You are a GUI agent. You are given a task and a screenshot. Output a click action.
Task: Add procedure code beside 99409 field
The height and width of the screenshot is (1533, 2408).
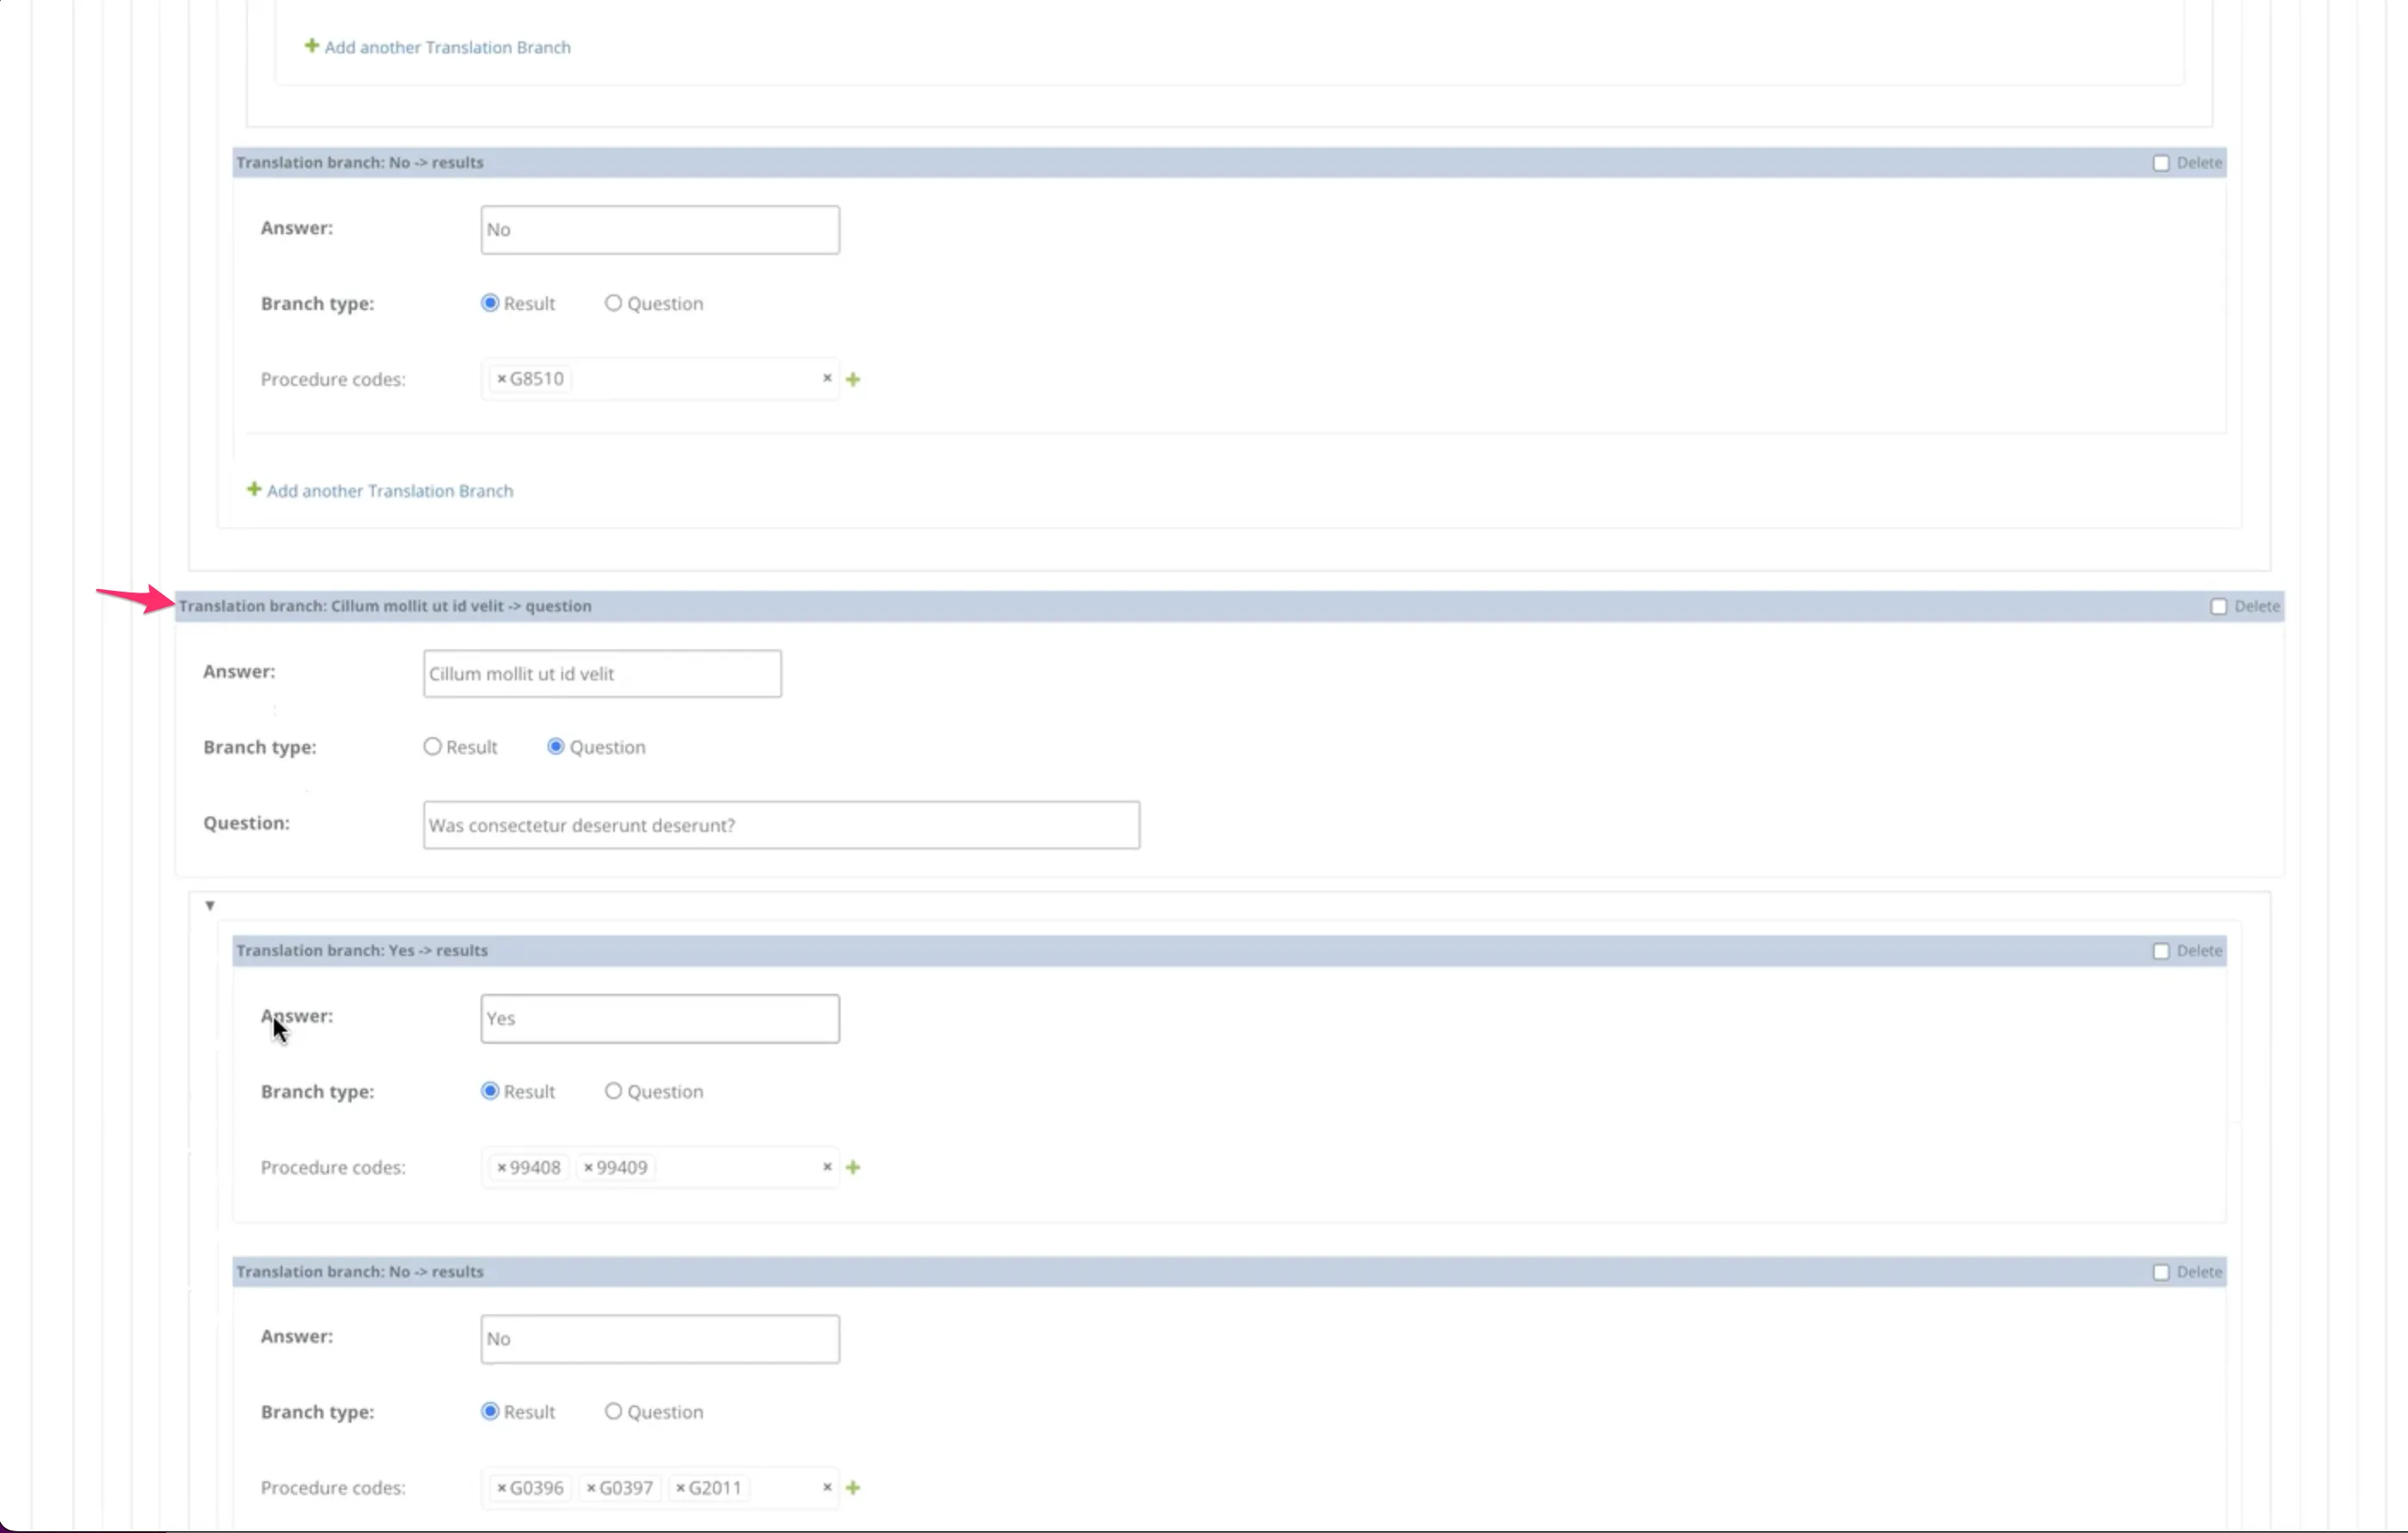click(x=853, y=1167)
